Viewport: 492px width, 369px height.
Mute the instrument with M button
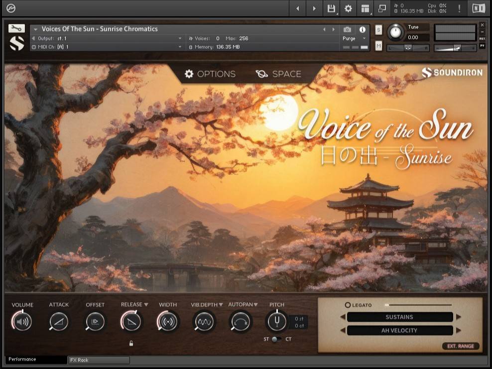378,46
